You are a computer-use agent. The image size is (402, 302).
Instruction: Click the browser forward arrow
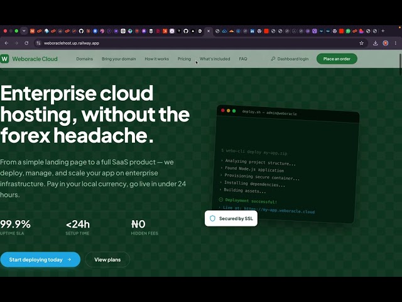click(16, 43)
